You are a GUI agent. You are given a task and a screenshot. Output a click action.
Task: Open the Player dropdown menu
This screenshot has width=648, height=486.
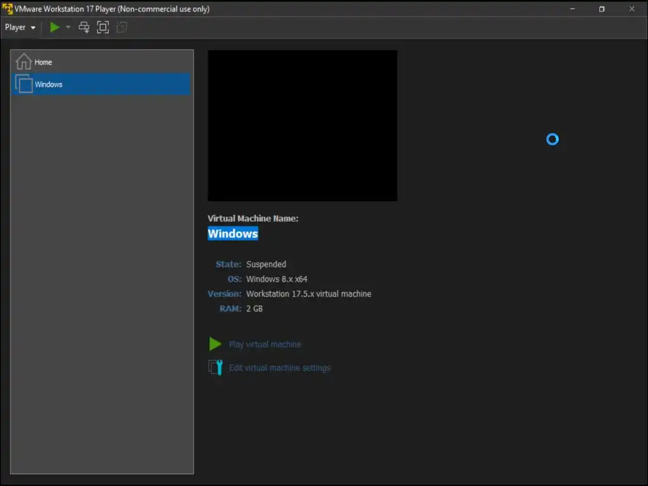click(x=20, y=27)
